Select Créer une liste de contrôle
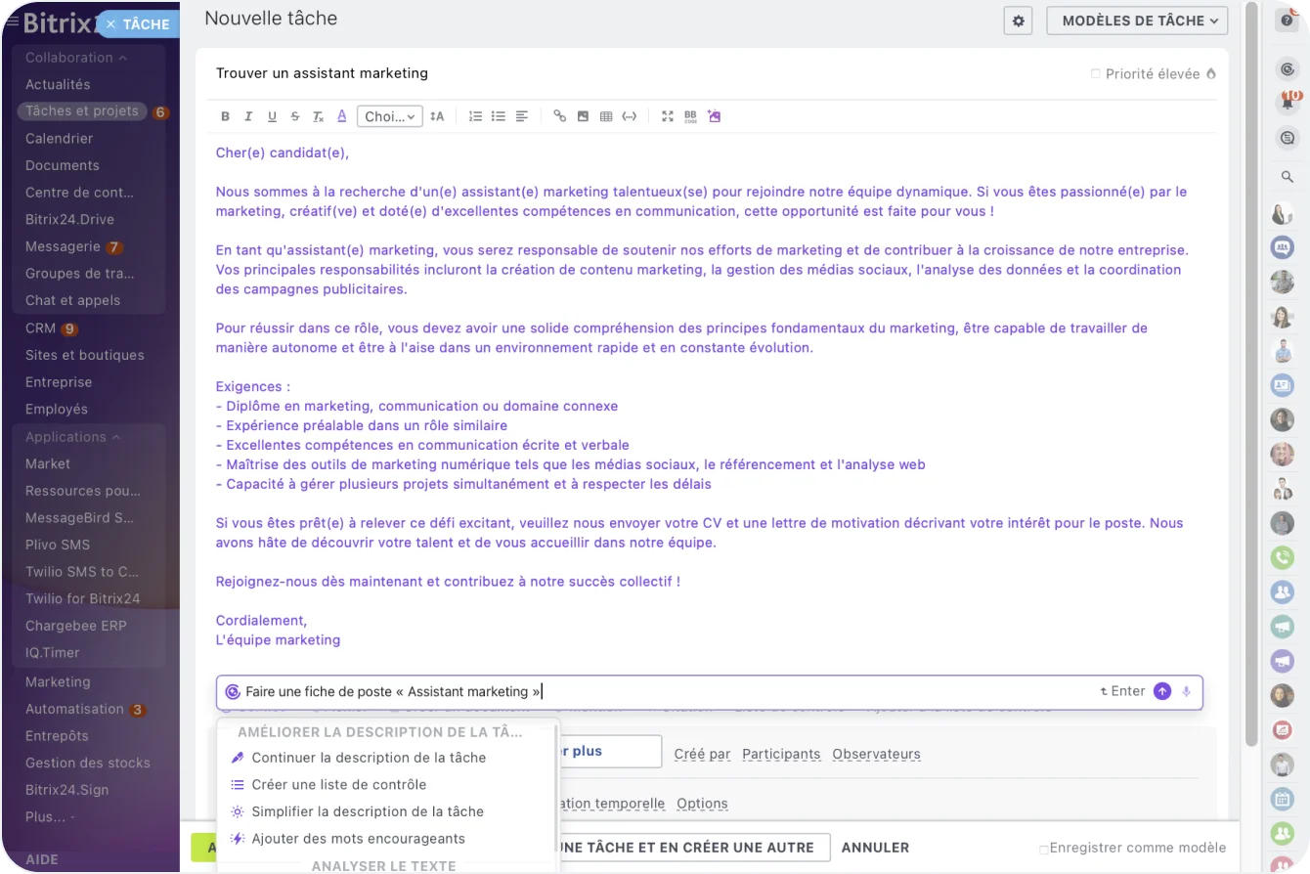Screen dimensions: 1310x874 pos(338,784)
